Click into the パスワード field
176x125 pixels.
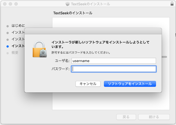tap(113, 69)
